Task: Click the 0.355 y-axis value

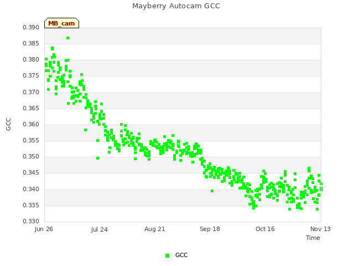Action: (31, 140)
